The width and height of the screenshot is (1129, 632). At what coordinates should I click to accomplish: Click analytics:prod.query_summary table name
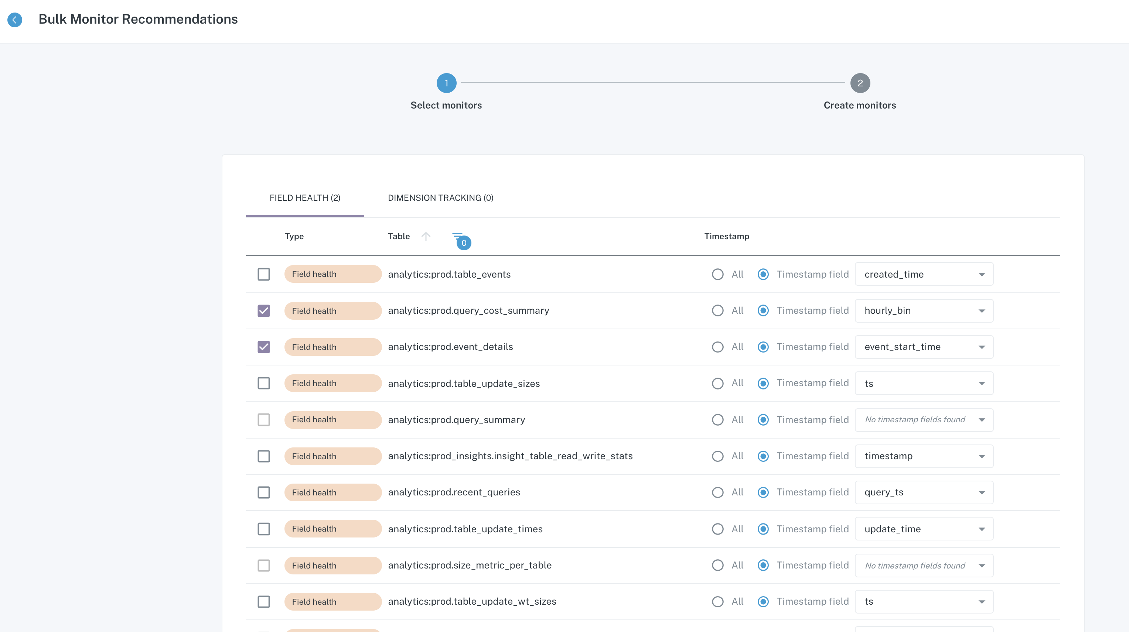click(456, 420)
